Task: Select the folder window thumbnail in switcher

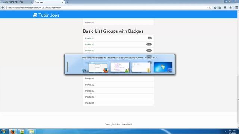Action: 141,67
